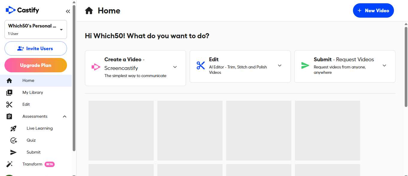
Task: Expand the Submit Request Videos chevron
Action: tap(384, 65)
